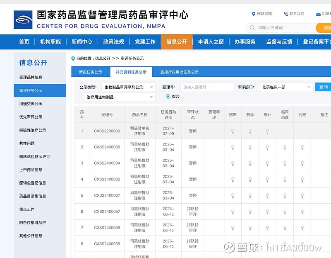Open 突破性治疗公示 in sidebar

click(33, 130)
